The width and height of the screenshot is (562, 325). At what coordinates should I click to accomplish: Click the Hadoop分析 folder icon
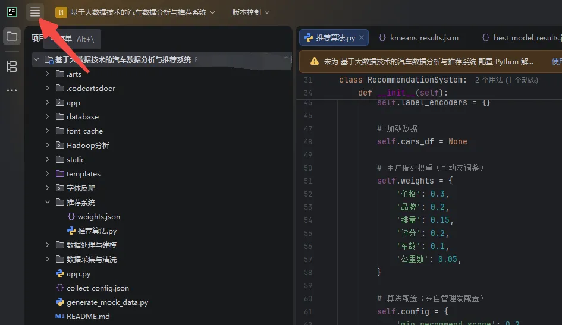pos(60,145)
